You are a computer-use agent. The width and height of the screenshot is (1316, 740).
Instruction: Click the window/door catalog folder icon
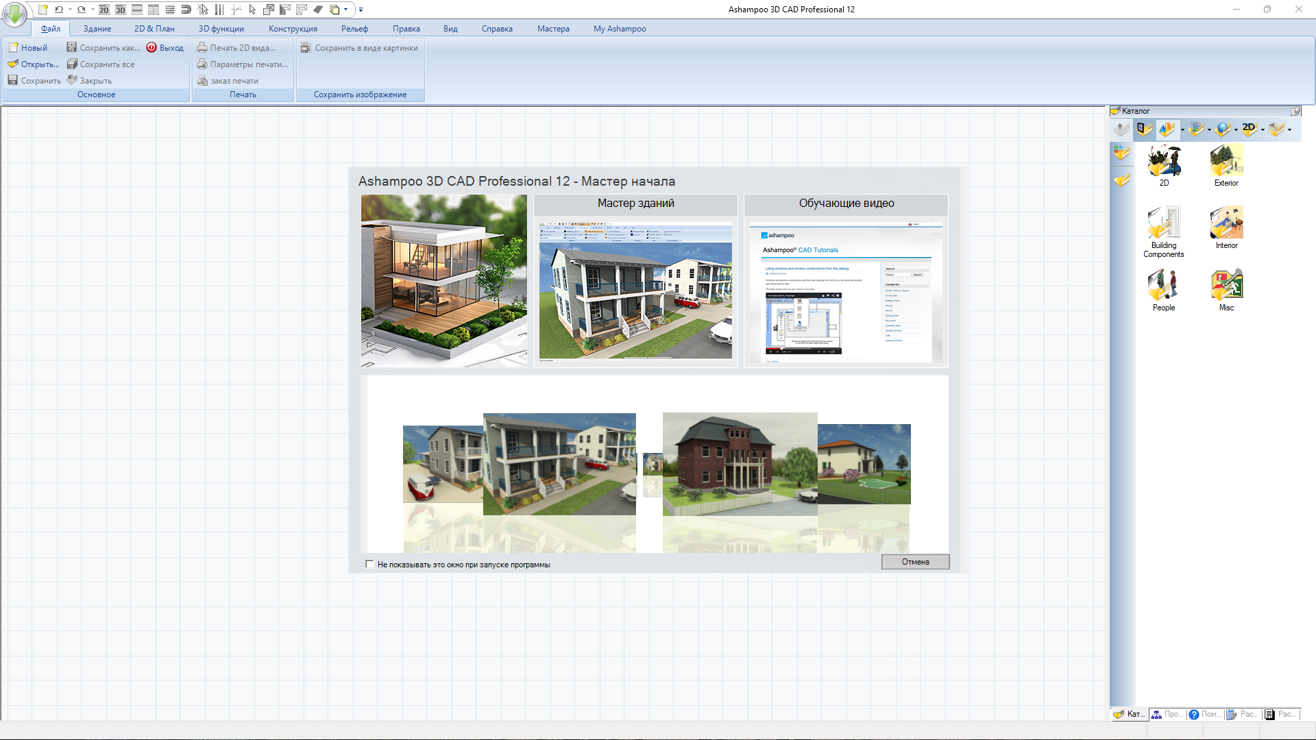[1143, 129]
